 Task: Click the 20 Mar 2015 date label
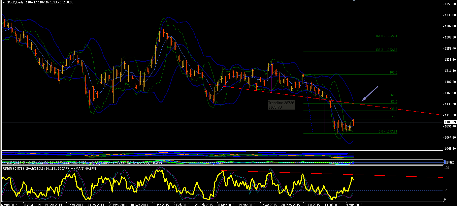pyautogui.click(x=225, y=204)
